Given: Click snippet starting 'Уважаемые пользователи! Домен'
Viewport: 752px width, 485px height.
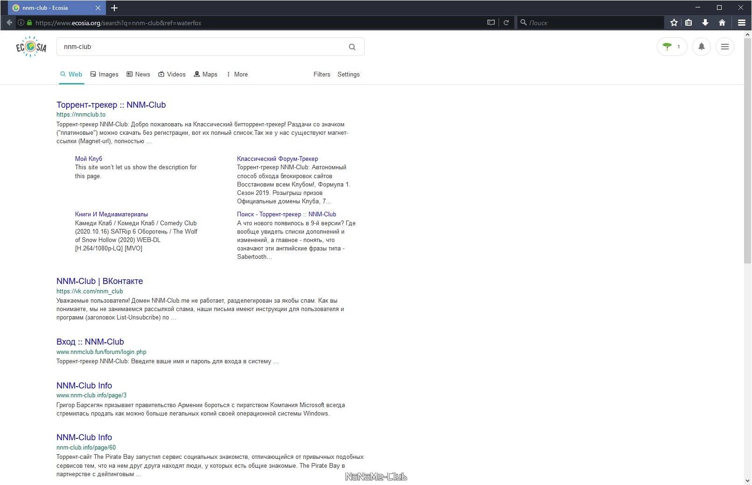Looking at the screenshot, I should click(x=200, y=309).
